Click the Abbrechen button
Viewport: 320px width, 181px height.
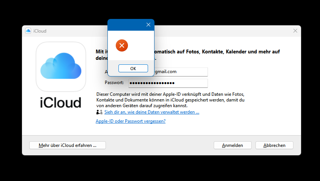pyautogui.click(x=274, y=145)
